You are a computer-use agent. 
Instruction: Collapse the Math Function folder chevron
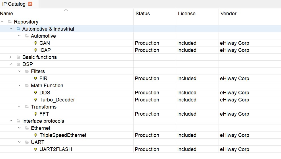coord(19,85)
